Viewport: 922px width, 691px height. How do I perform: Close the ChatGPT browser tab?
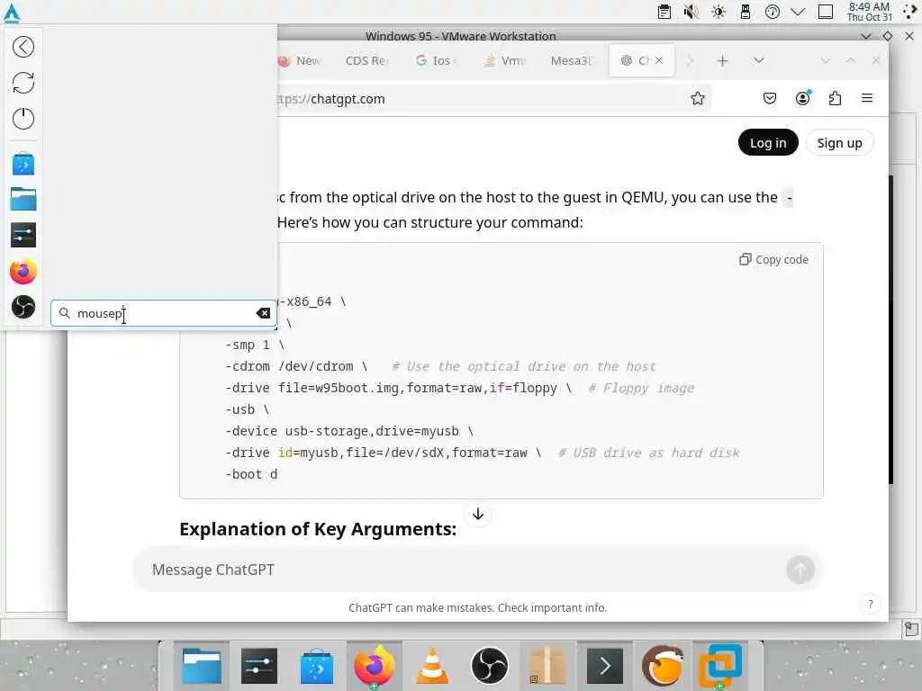click(659, 60)
